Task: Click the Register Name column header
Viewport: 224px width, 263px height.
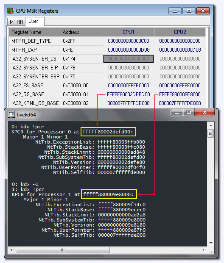Action: point(34,32)
